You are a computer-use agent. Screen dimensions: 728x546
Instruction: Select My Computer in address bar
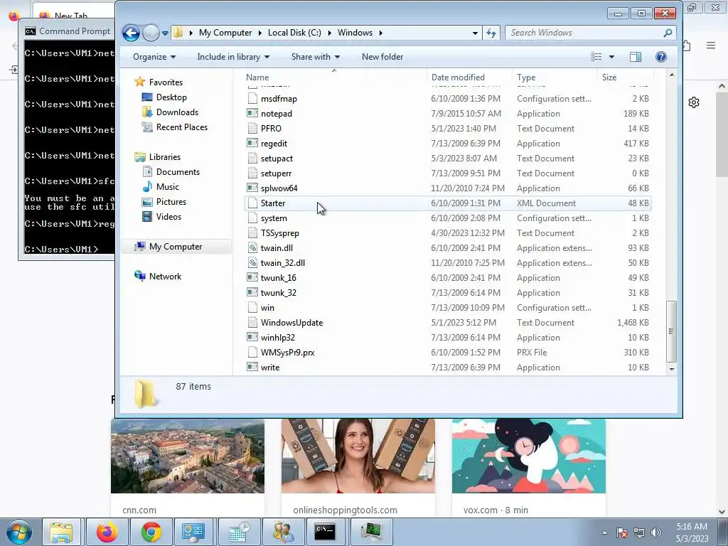tap(225, 33)
